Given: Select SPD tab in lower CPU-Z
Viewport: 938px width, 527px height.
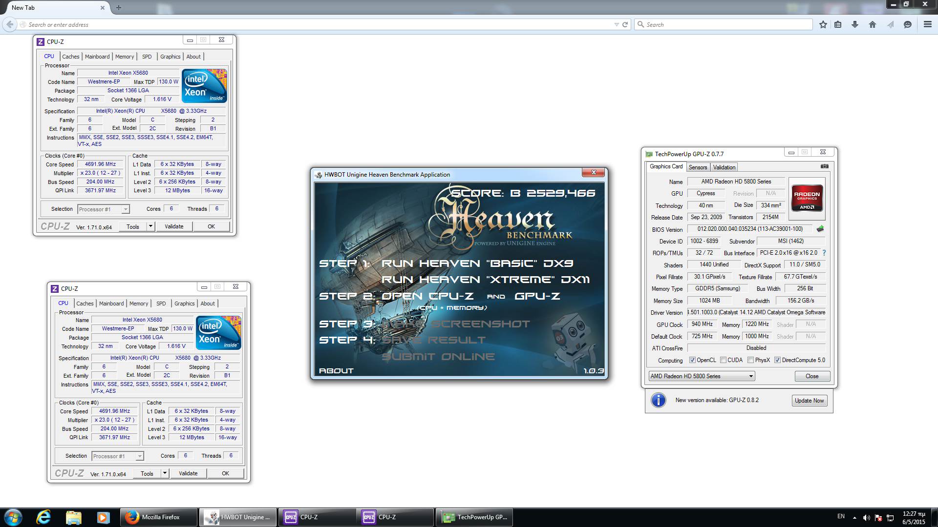Looking at the screenshot, I should pyautogui.click(x=161, y=304).
